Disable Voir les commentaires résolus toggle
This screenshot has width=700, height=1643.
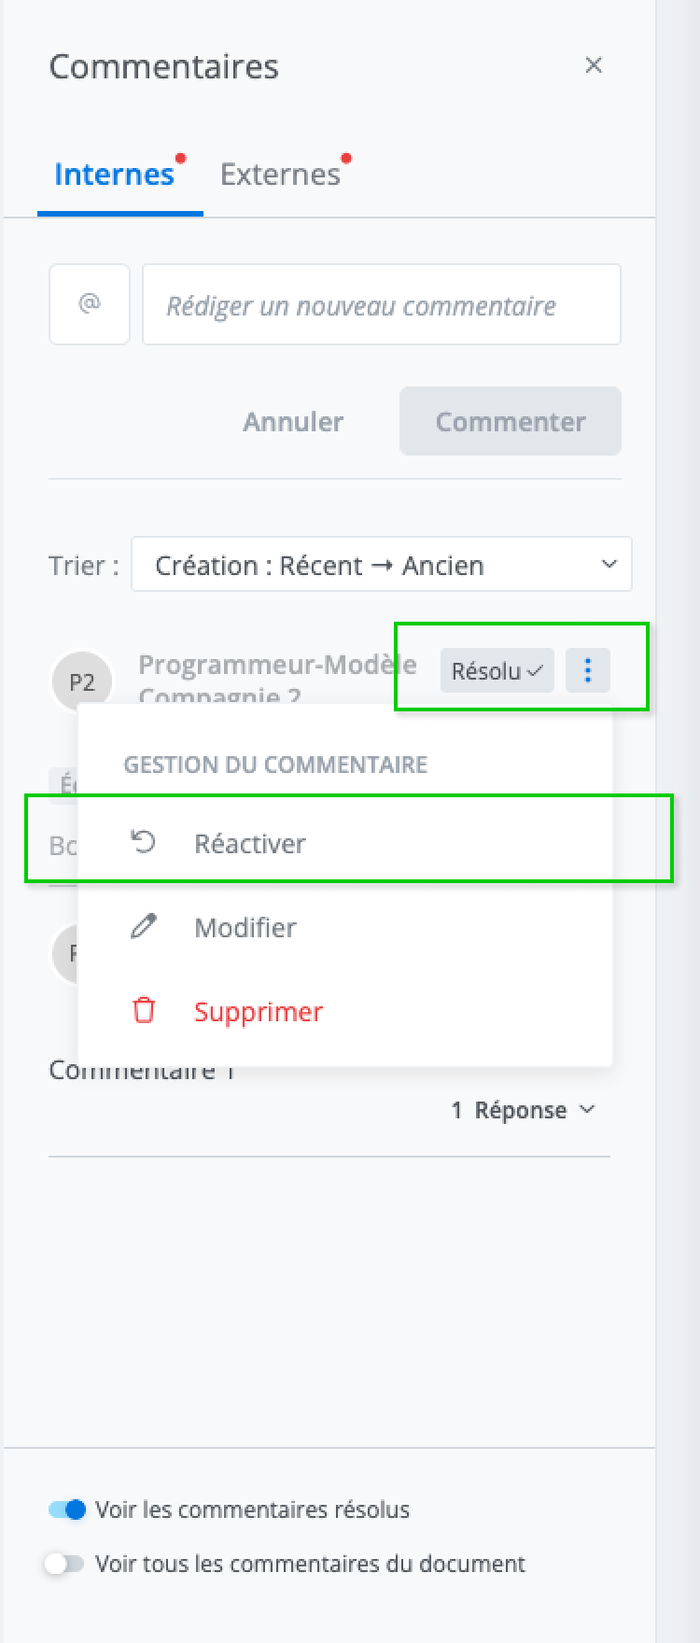click(x=67, y=1510)
